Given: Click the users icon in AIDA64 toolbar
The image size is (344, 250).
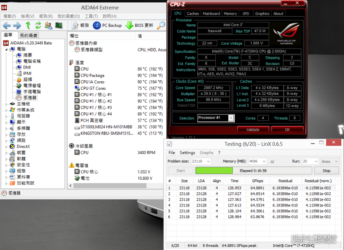Looking at the screenshot, I should tap(48, 25).
